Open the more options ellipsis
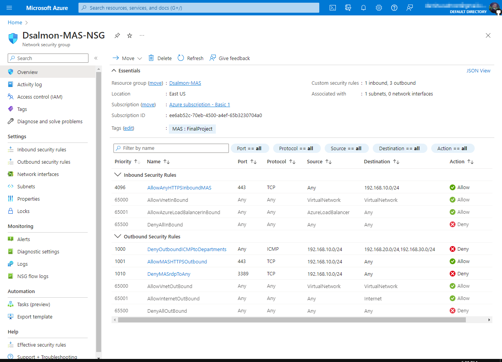This screenshot has width=502, height=362. [142, 35]
